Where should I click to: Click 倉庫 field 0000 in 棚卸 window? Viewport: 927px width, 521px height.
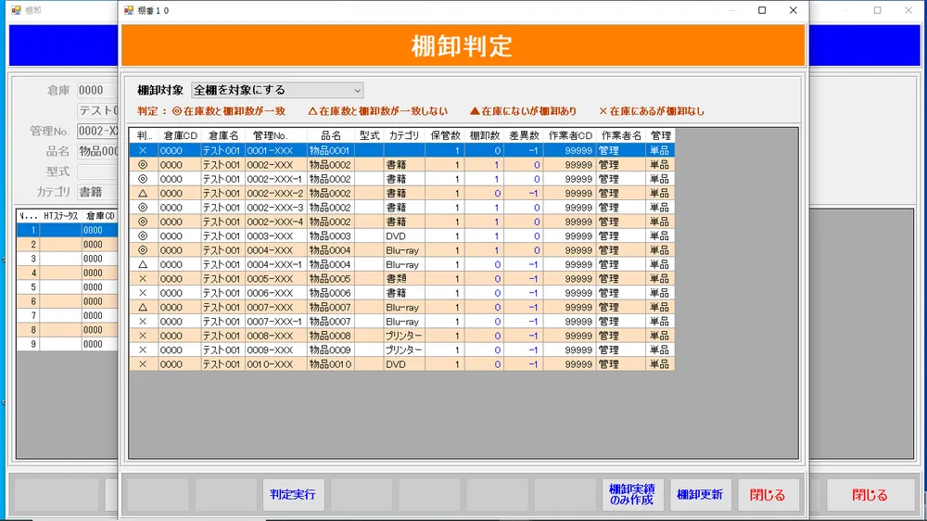click(x=97, y=90)
